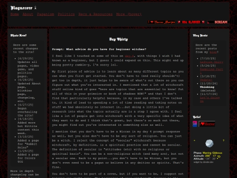Open the widget by dimden.dev credit

204,162
